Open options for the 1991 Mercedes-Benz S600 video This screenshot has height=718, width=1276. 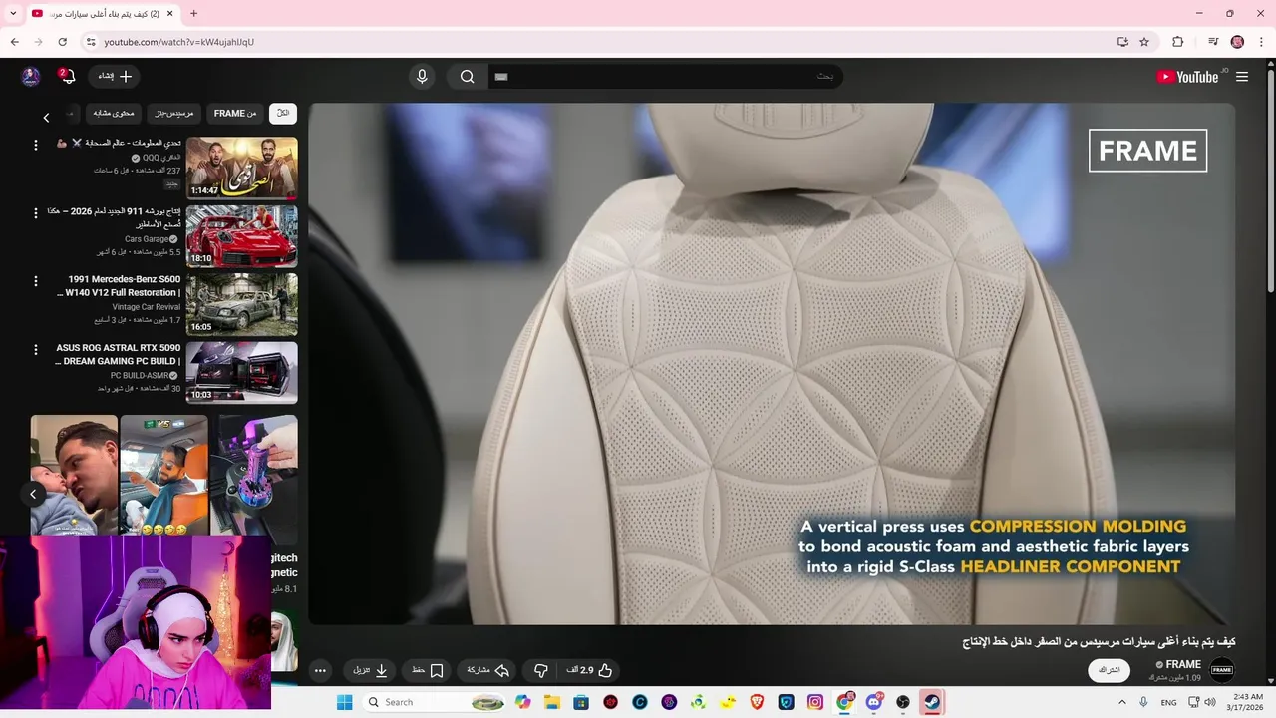(x=36, y=281)
